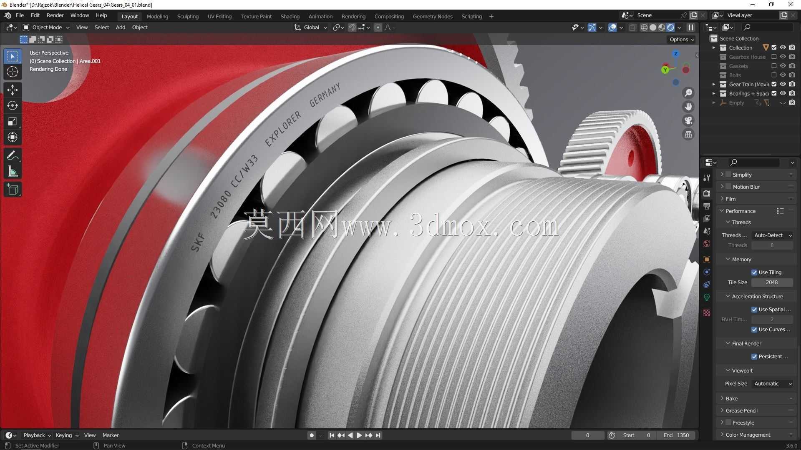Switch to the Shading workspace tab

pyautogui.click(x=290, y=16)
